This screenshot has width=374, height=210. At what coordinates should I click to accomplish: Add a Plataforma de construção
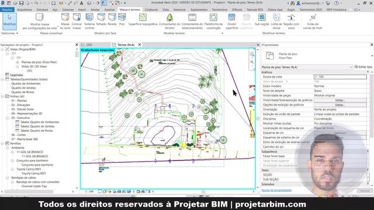pyautogui.click(x=213, y=22)
